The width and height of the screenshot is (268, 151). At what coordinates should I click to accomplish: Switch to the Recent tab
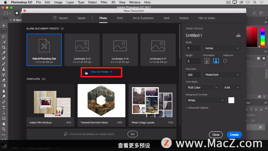(x=61, y=18)
